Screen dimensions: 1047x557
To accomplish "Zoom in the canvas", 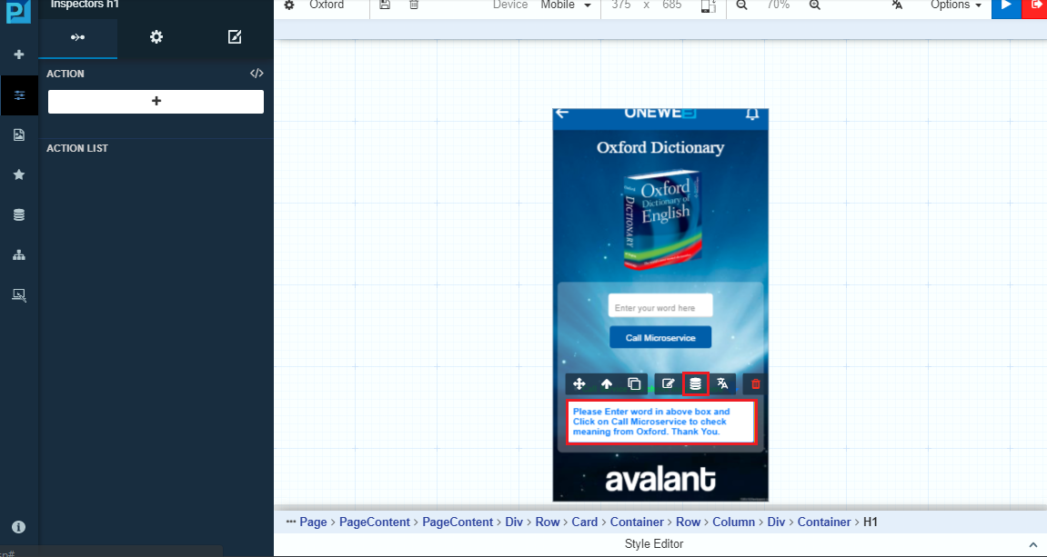I will 815,5.
